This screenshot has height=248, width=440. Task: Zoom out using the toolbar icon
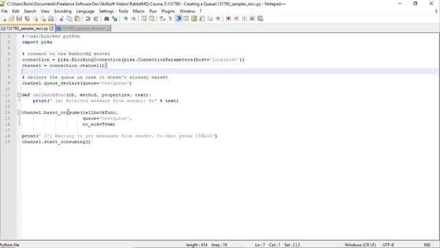point(133,19)
